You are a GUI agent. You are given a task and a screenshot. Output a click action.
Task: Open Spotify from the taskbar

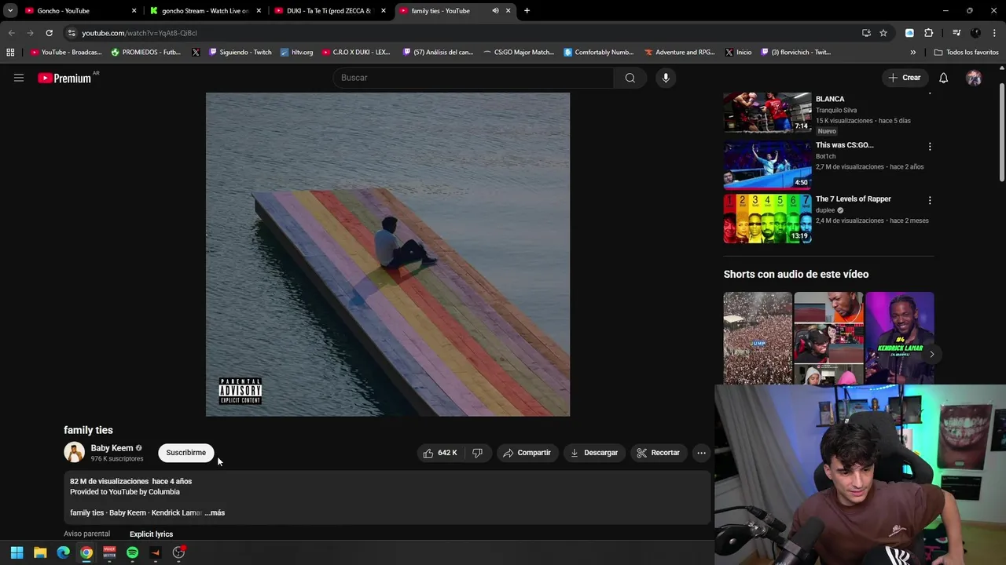pos(132,552)
